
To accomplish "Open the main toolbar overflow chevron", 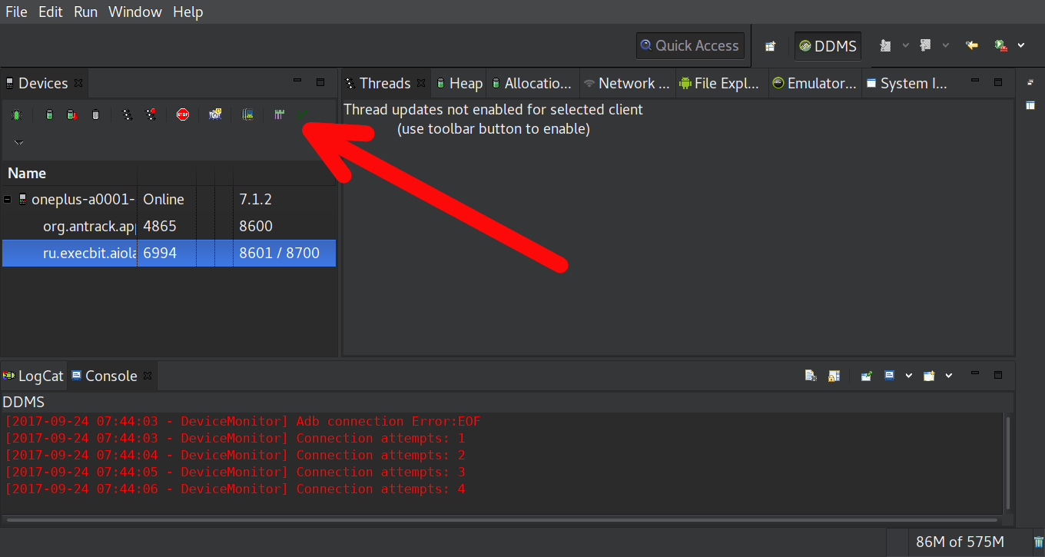I will pos(1021,46).
